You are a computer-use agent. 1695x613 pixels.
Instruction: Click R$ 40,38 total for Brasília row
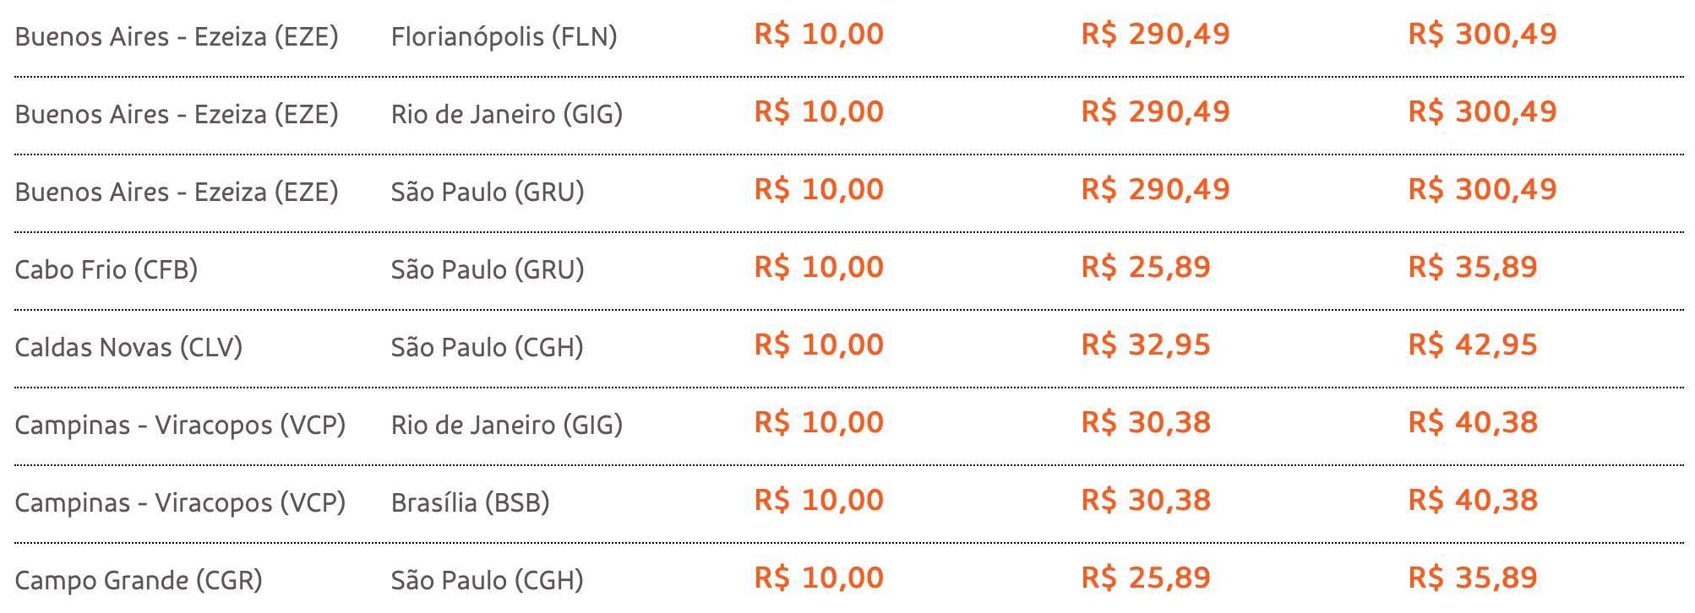point(1473,501)
